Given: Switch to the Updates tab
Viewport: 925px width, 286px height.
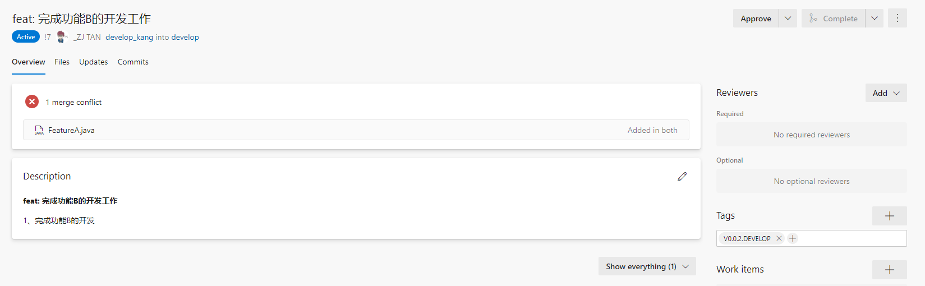Looking at the screenshot, I should (93, 62).
